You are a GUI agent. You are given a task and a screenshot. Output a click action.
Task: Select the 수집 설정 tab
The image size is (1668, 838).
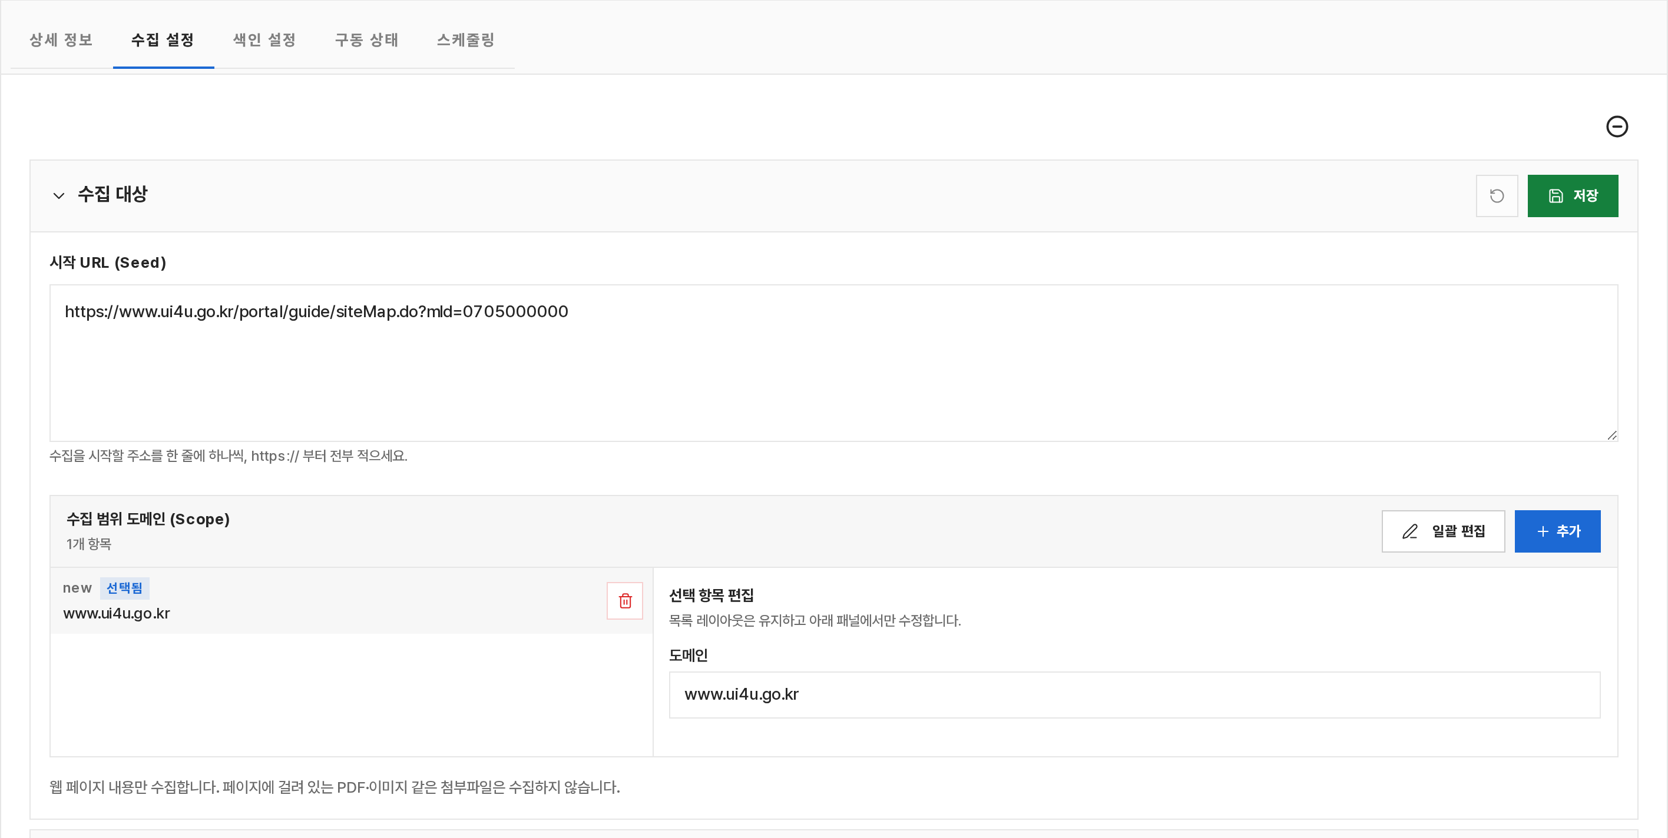click(163, 40)
